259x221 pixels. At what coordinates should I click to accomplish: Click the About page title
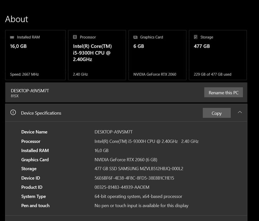(x=17, y=19)
